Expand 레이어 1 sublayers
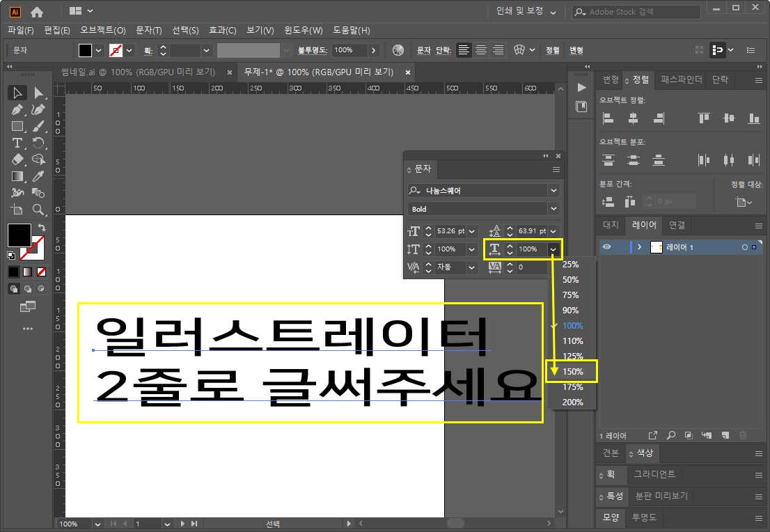Image resolution: width=770 pixels, height=532 pixels. tap(639, 247)
